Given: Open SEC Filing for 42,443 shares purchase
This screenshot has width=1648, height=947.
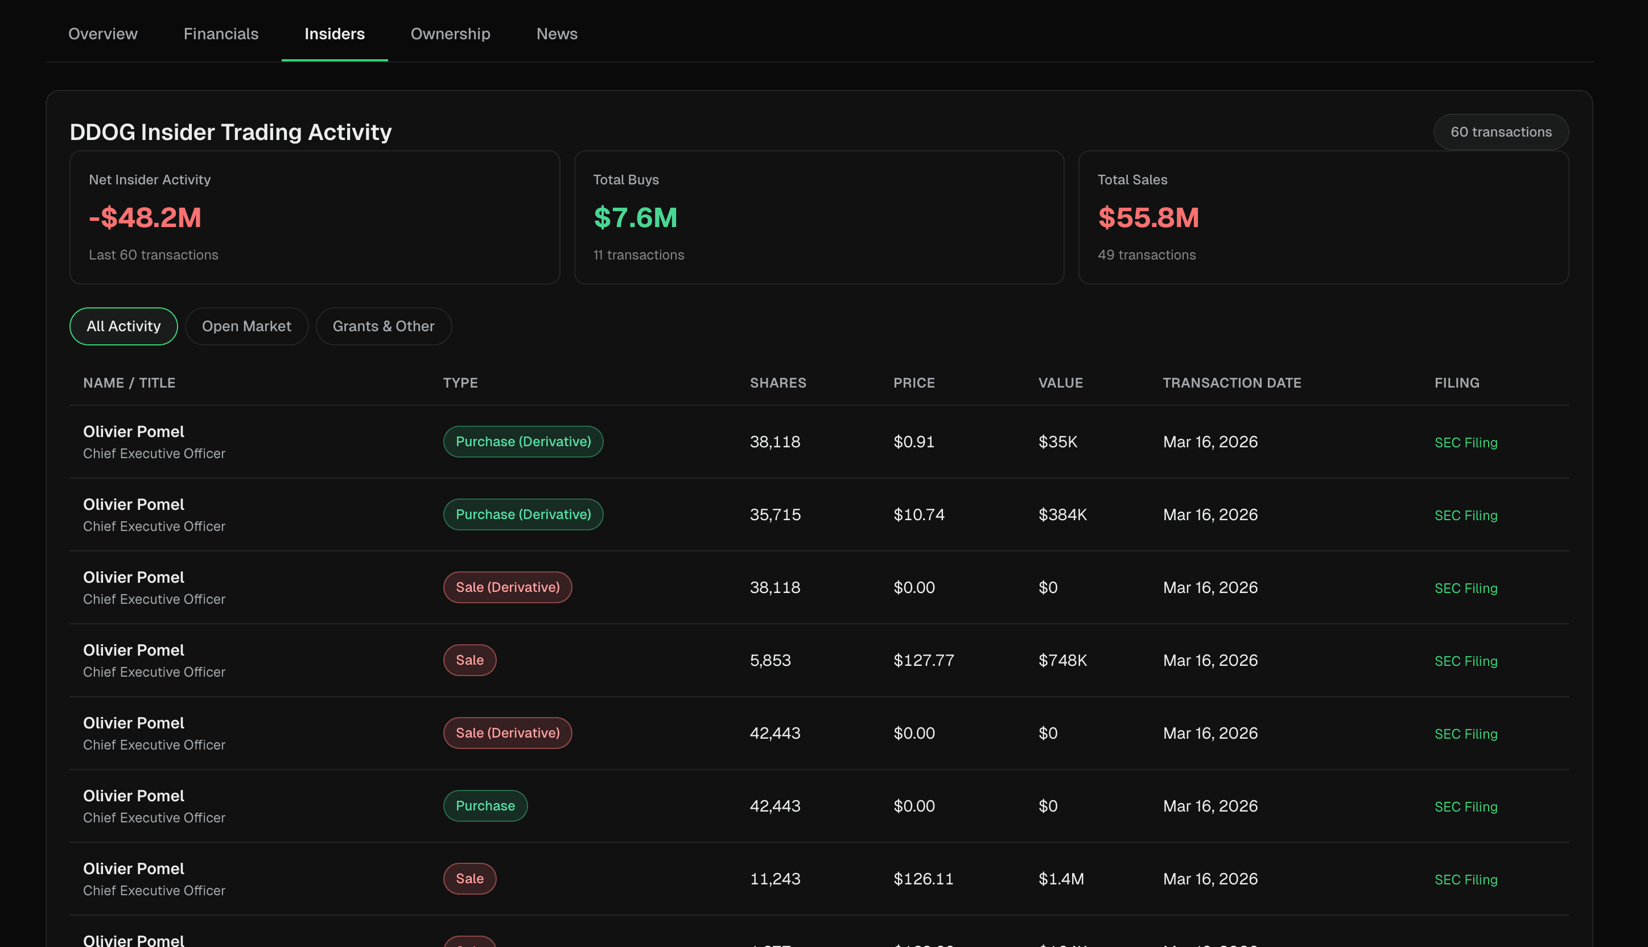Looking at the screenshot, I should (1466, 806).
